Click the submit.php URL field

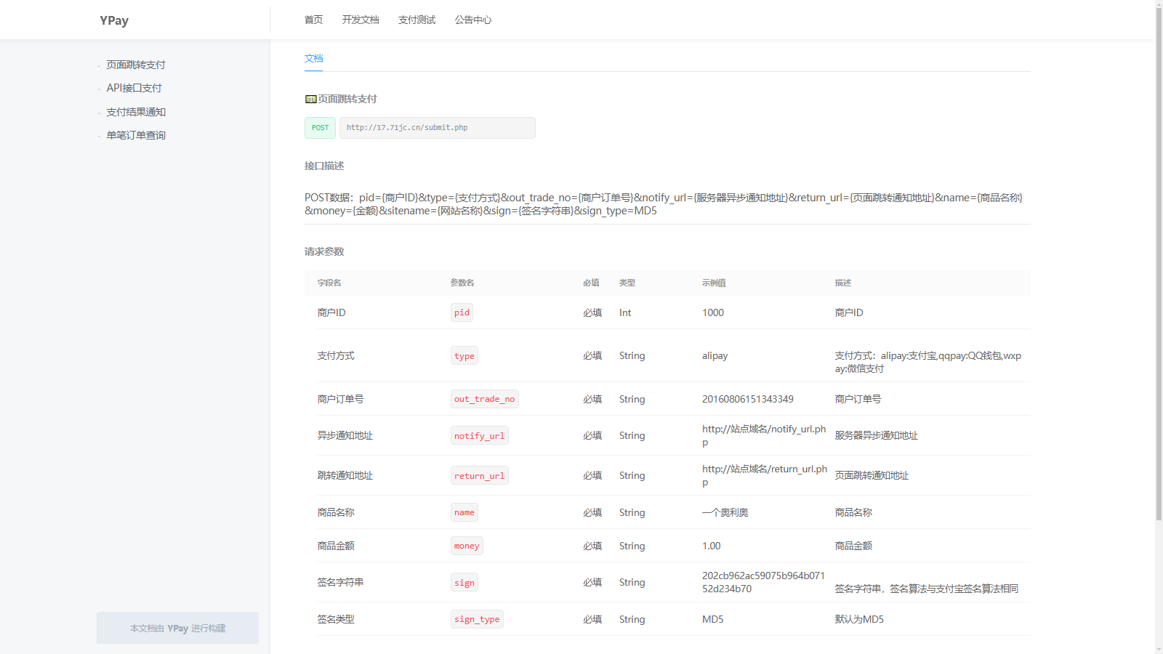[x=437, y=128]
